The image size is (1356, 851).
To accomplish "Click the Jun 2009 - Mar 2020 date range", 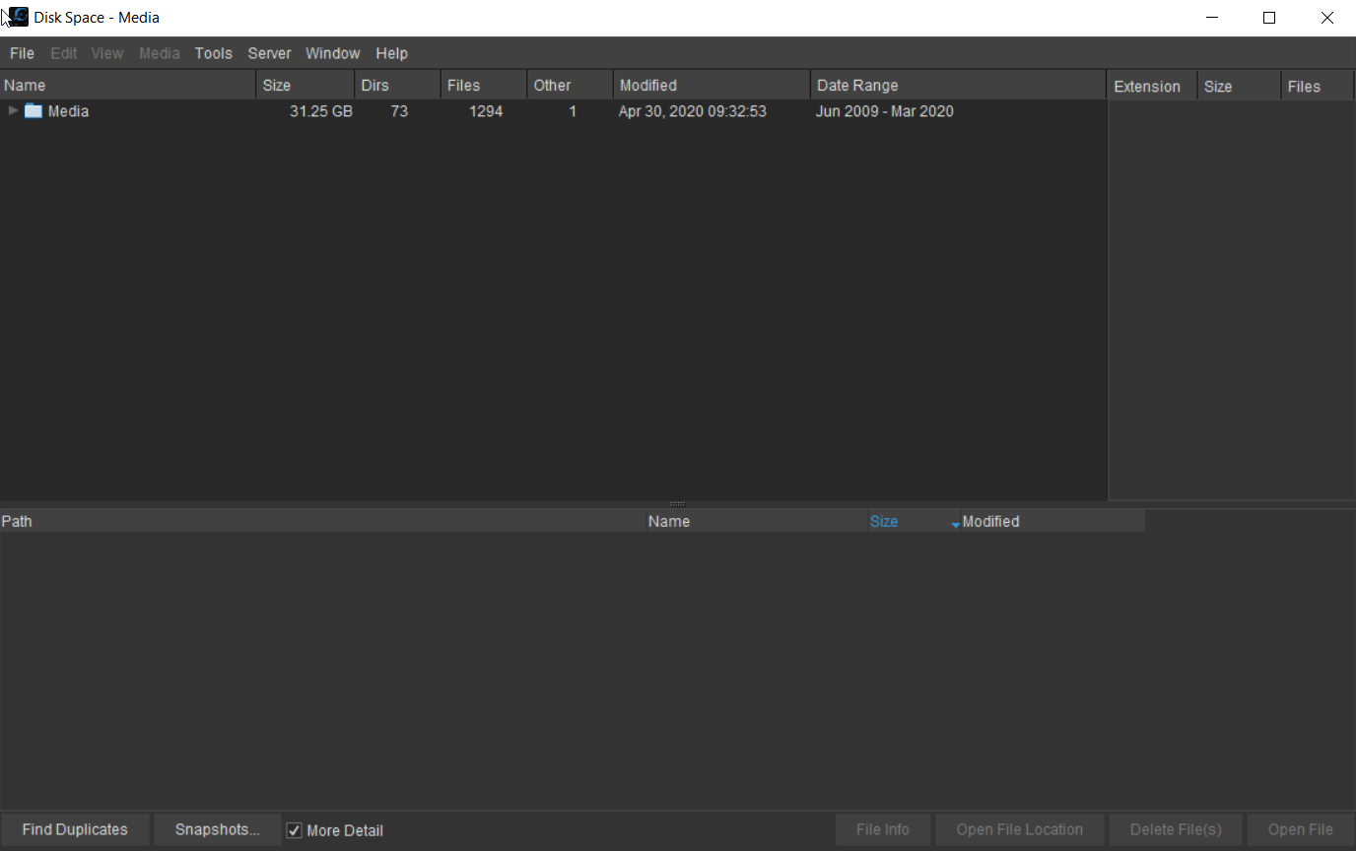I will point(885,111).
